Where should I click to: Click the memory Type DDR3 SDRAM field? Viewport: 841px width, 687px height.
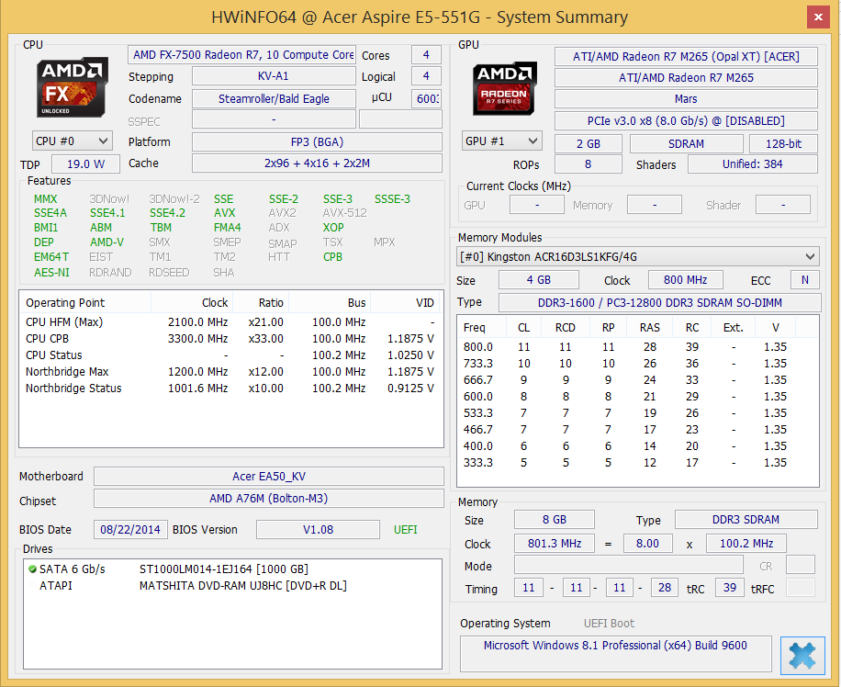click(746, 520)
